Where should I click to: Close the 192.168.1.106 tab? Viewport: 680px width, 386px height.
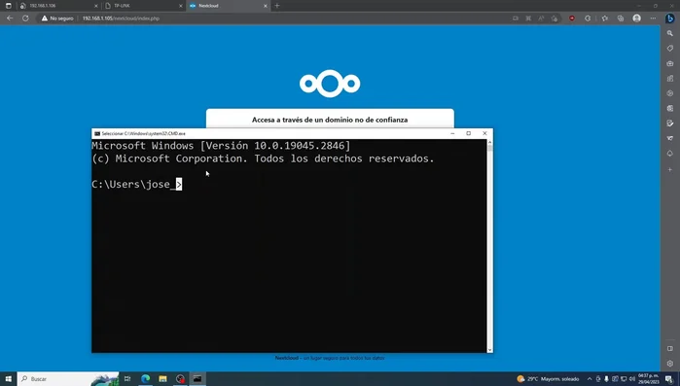coord(96,6)
